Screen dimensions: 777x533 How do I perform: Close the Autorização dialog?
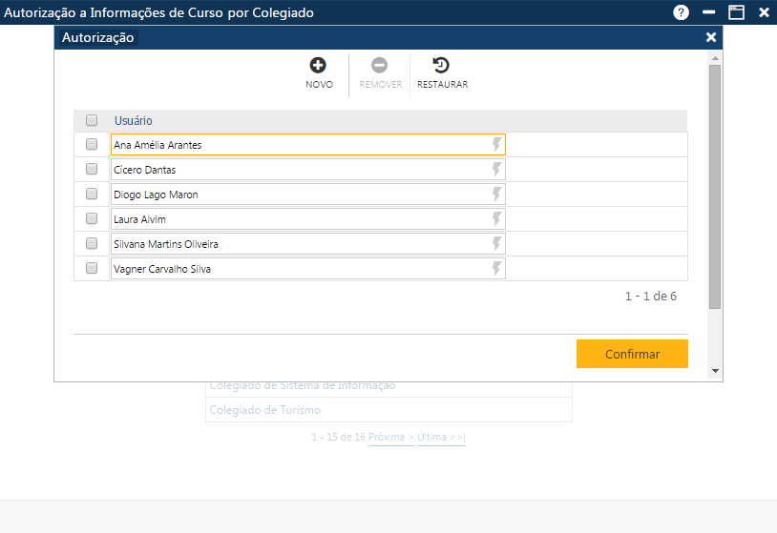coord(710,37)
